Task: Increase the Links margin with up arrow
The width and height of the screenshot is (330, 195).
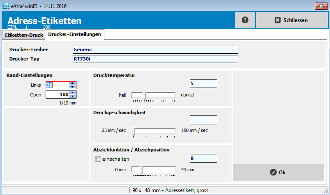Action: point(72,83)
